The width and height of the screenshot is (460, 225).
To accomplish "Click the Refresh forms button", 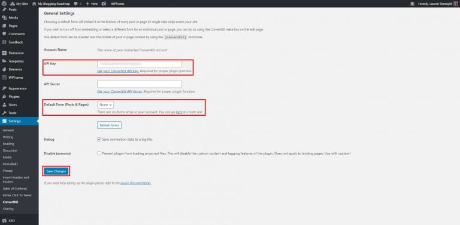I will coord(109,125).
